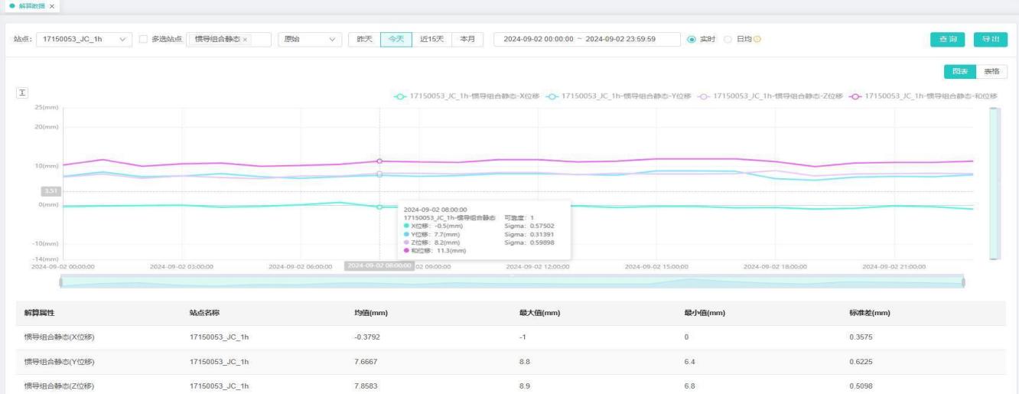Switch to 表格 table view
Image resolution: width=1019 pixels, height=394 pixels.
pos(991,71)
